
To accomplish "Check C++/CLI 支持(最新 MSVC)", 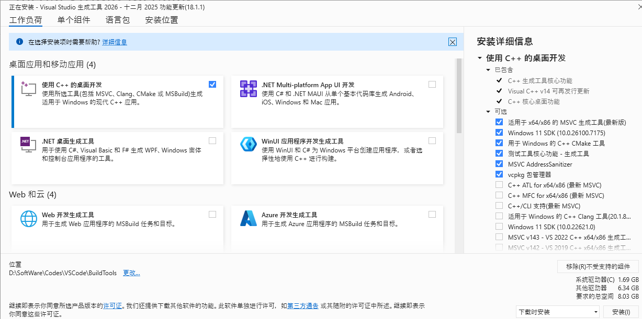I will 499,206.
